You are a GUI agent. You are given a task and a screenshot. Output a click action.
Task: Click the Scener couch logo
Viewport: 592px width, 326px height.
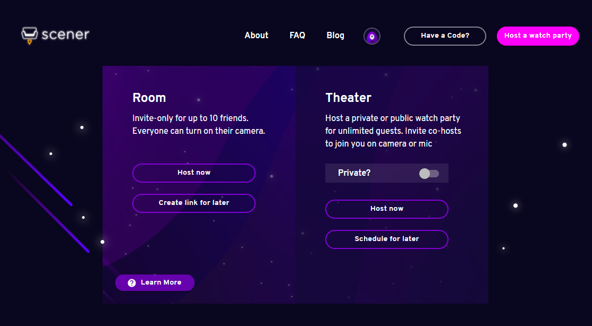pyautogui.click(x=29, y=36)
